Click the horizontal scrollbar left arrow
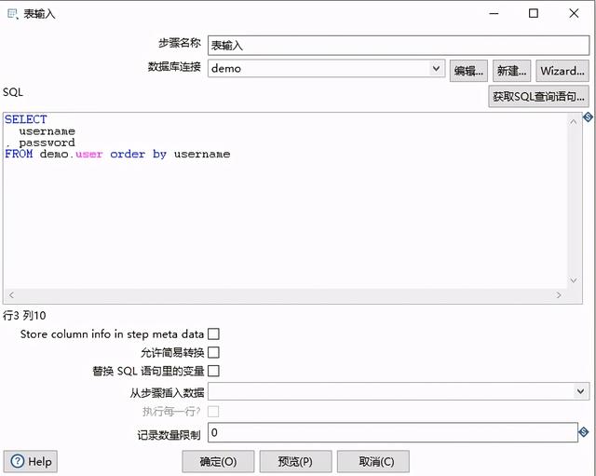 [x=12, y=295]
